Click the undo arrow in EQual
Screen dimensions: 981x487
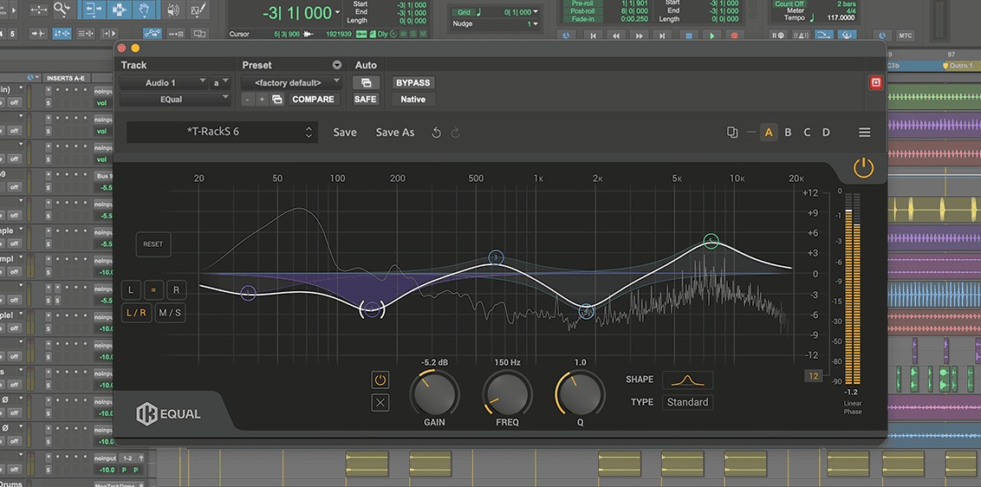tap(437, 132)
